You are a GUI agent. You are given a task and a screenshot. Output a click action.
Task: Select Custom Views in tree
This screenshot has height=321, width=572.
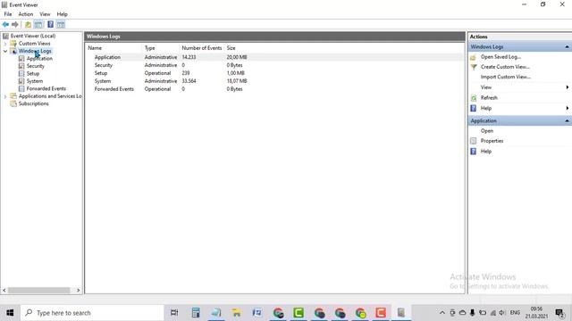(x=34, y=44)
